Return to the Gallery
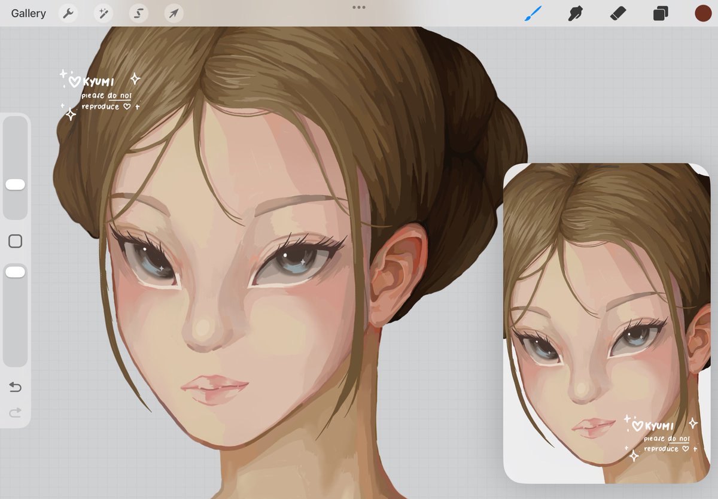 [x=28, y=13]
